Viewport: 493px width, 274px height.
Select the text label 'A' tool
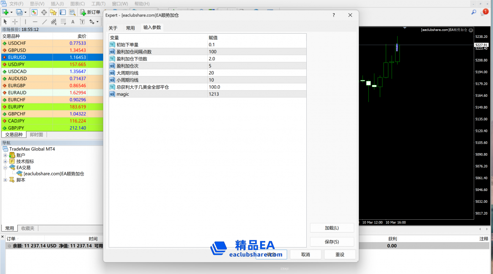click(x=73, y=21)
